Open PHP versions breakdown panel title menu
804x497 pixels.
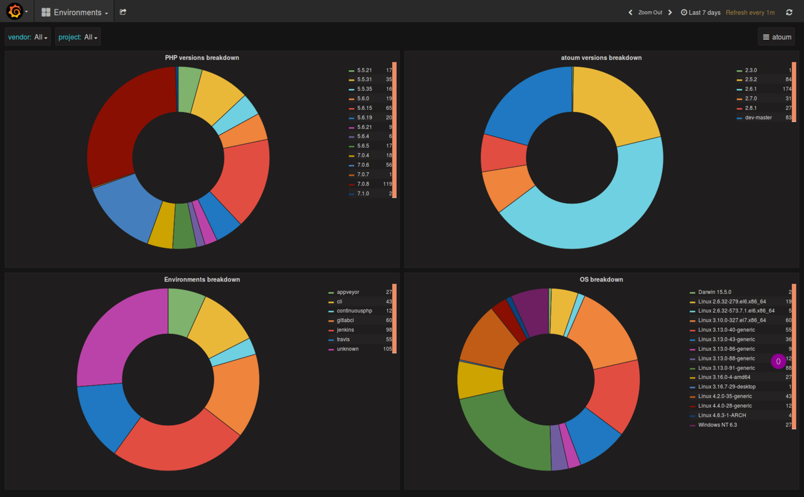(202, 57)
